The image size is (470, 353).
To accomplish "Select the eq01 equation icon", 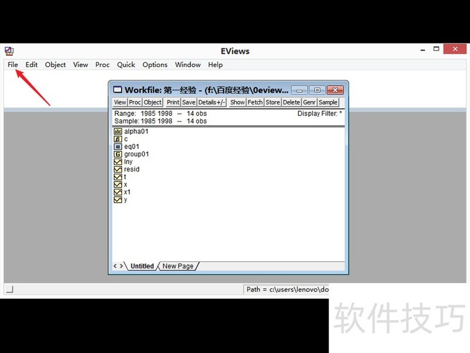I will pos(118,146).
